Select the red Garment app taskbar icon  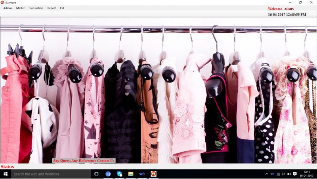tap(153, 174)
